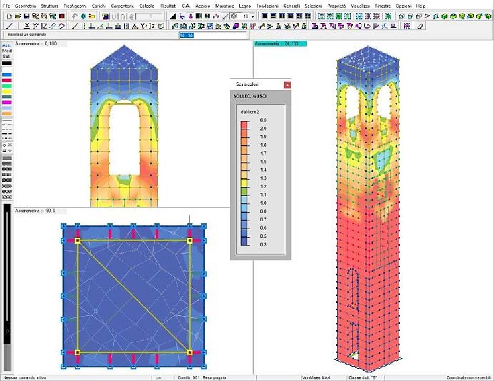
Task: Click the red stop square icon
Action: pos(62,16)
